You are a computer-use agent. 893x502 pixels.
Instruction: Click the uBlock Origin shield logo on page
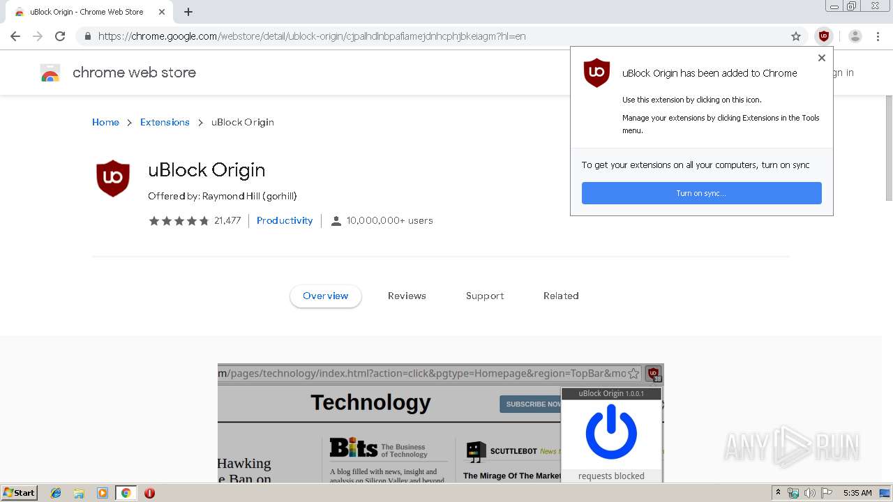click(x=113, y=178)
